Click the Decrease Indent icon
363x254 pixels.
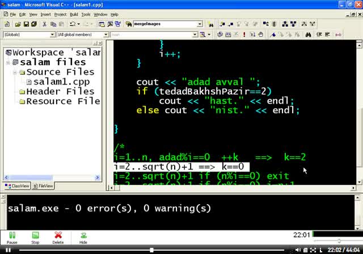coord(327,35)
